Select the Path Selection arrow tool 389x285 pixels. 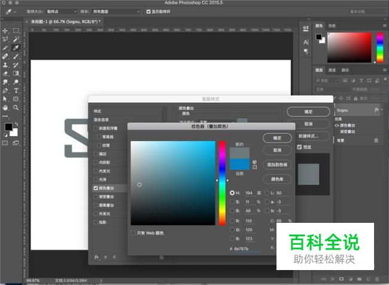coord(5,99)
